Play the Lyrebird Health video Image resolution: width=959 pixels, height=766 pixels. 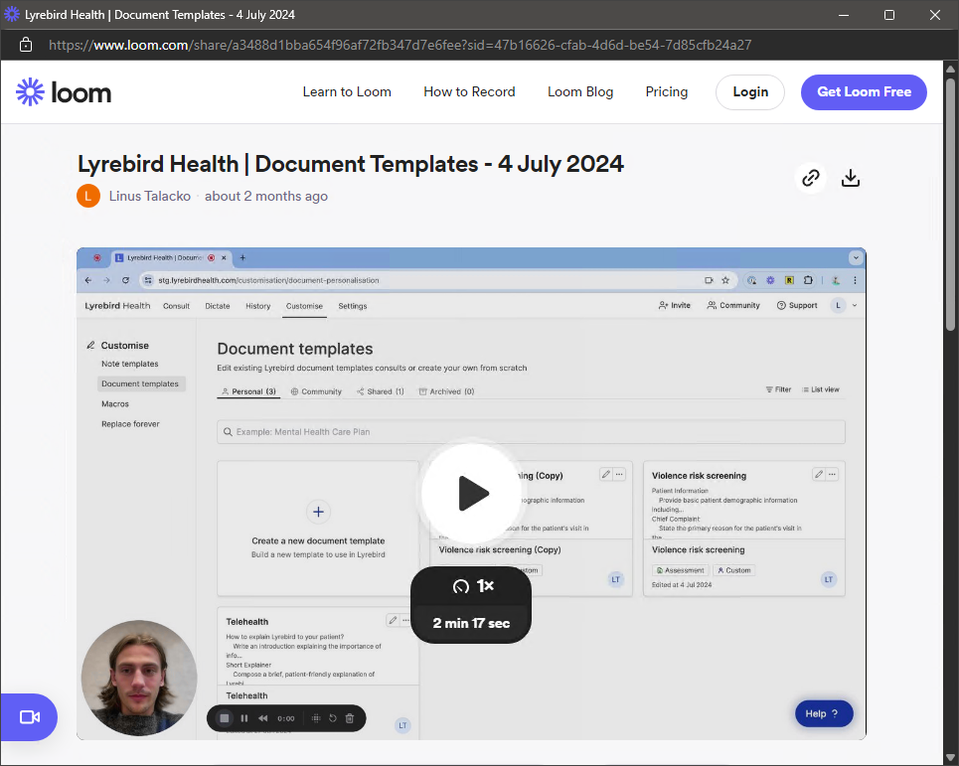[x=472, y=493]
